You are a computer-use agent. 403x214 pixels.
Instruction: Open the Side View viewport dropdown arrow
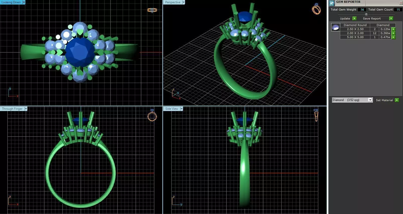(182, 109)
